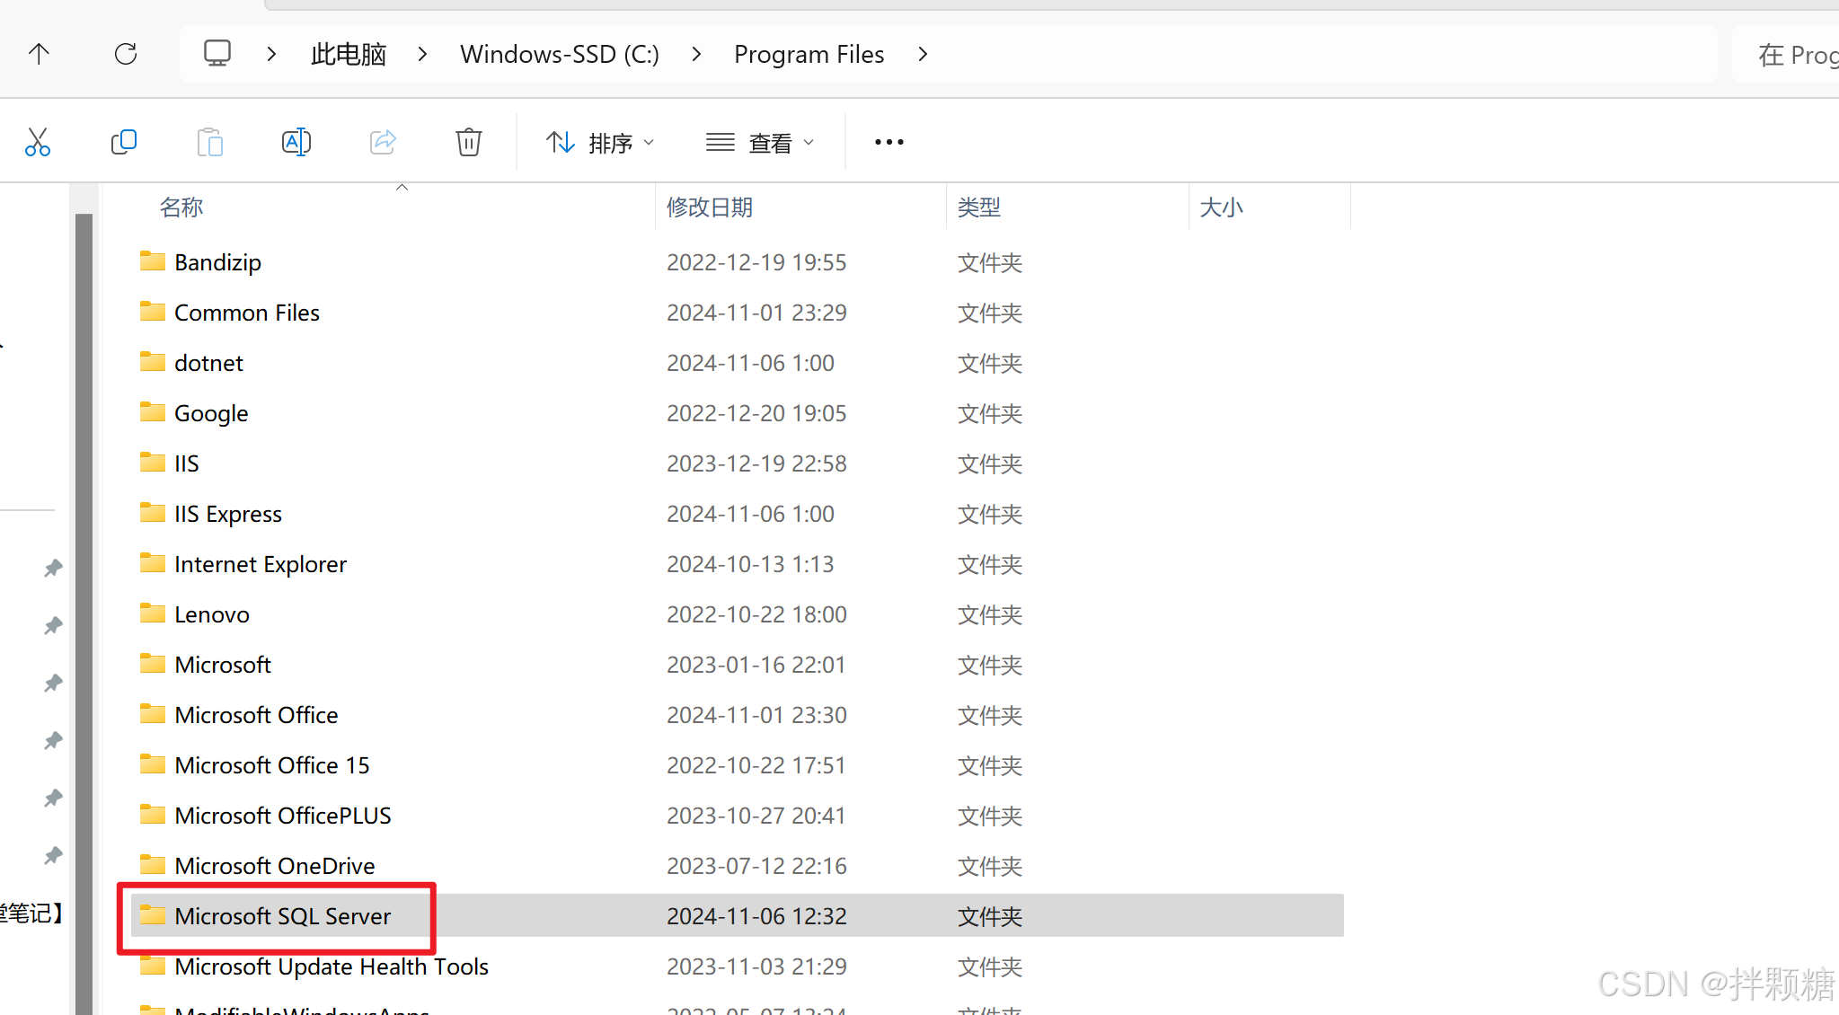Click the Copy icon in toolbar
Viewport: 1839px width, 1015px height.
[x=123, y=142]
